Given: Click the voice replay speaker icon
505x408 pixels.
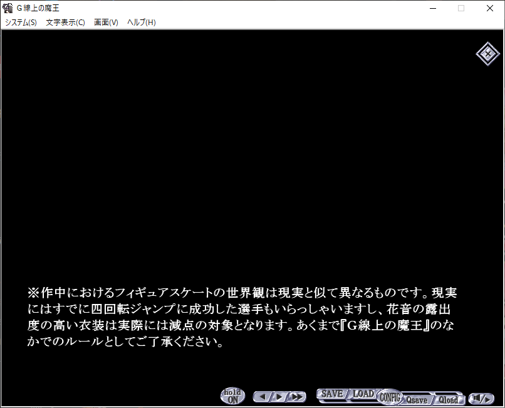Looking at the screenshot, I should tap(481, 399).
